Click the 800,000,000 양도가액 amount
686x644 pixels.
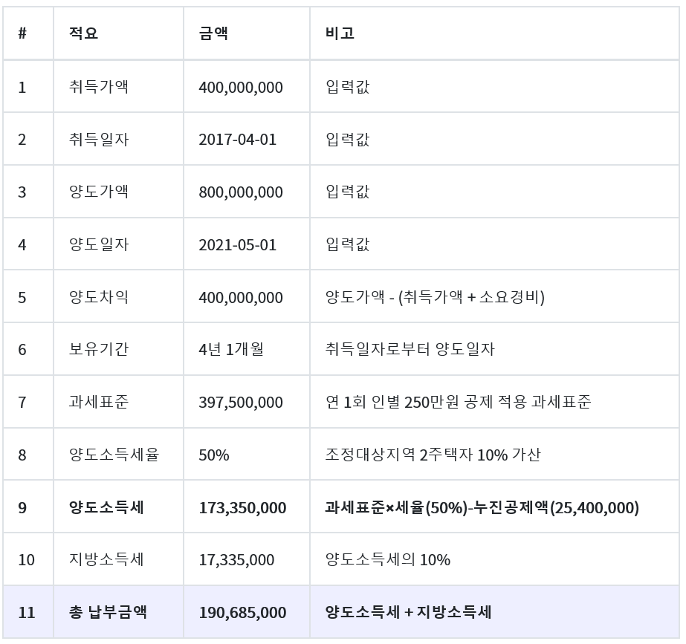click(241, 192)
